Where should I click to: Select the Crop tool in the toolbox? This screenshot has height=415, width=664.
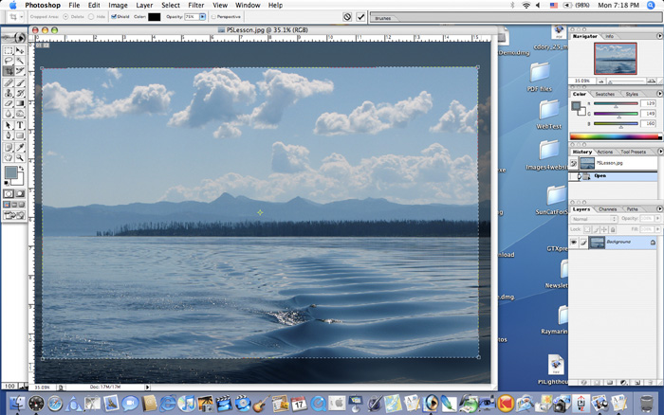(9, 71)
